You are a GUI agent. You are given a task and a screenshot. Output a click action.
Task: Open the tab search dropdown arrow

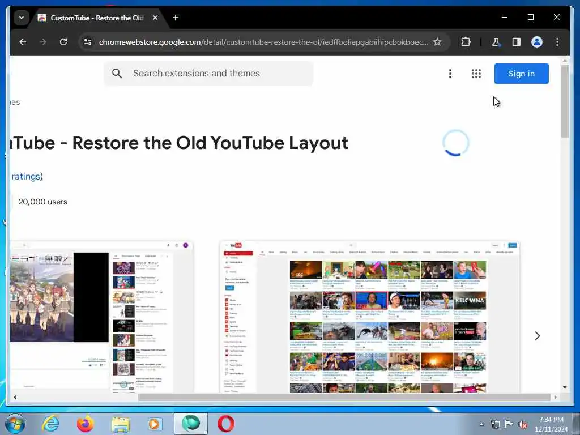(22, 18)
